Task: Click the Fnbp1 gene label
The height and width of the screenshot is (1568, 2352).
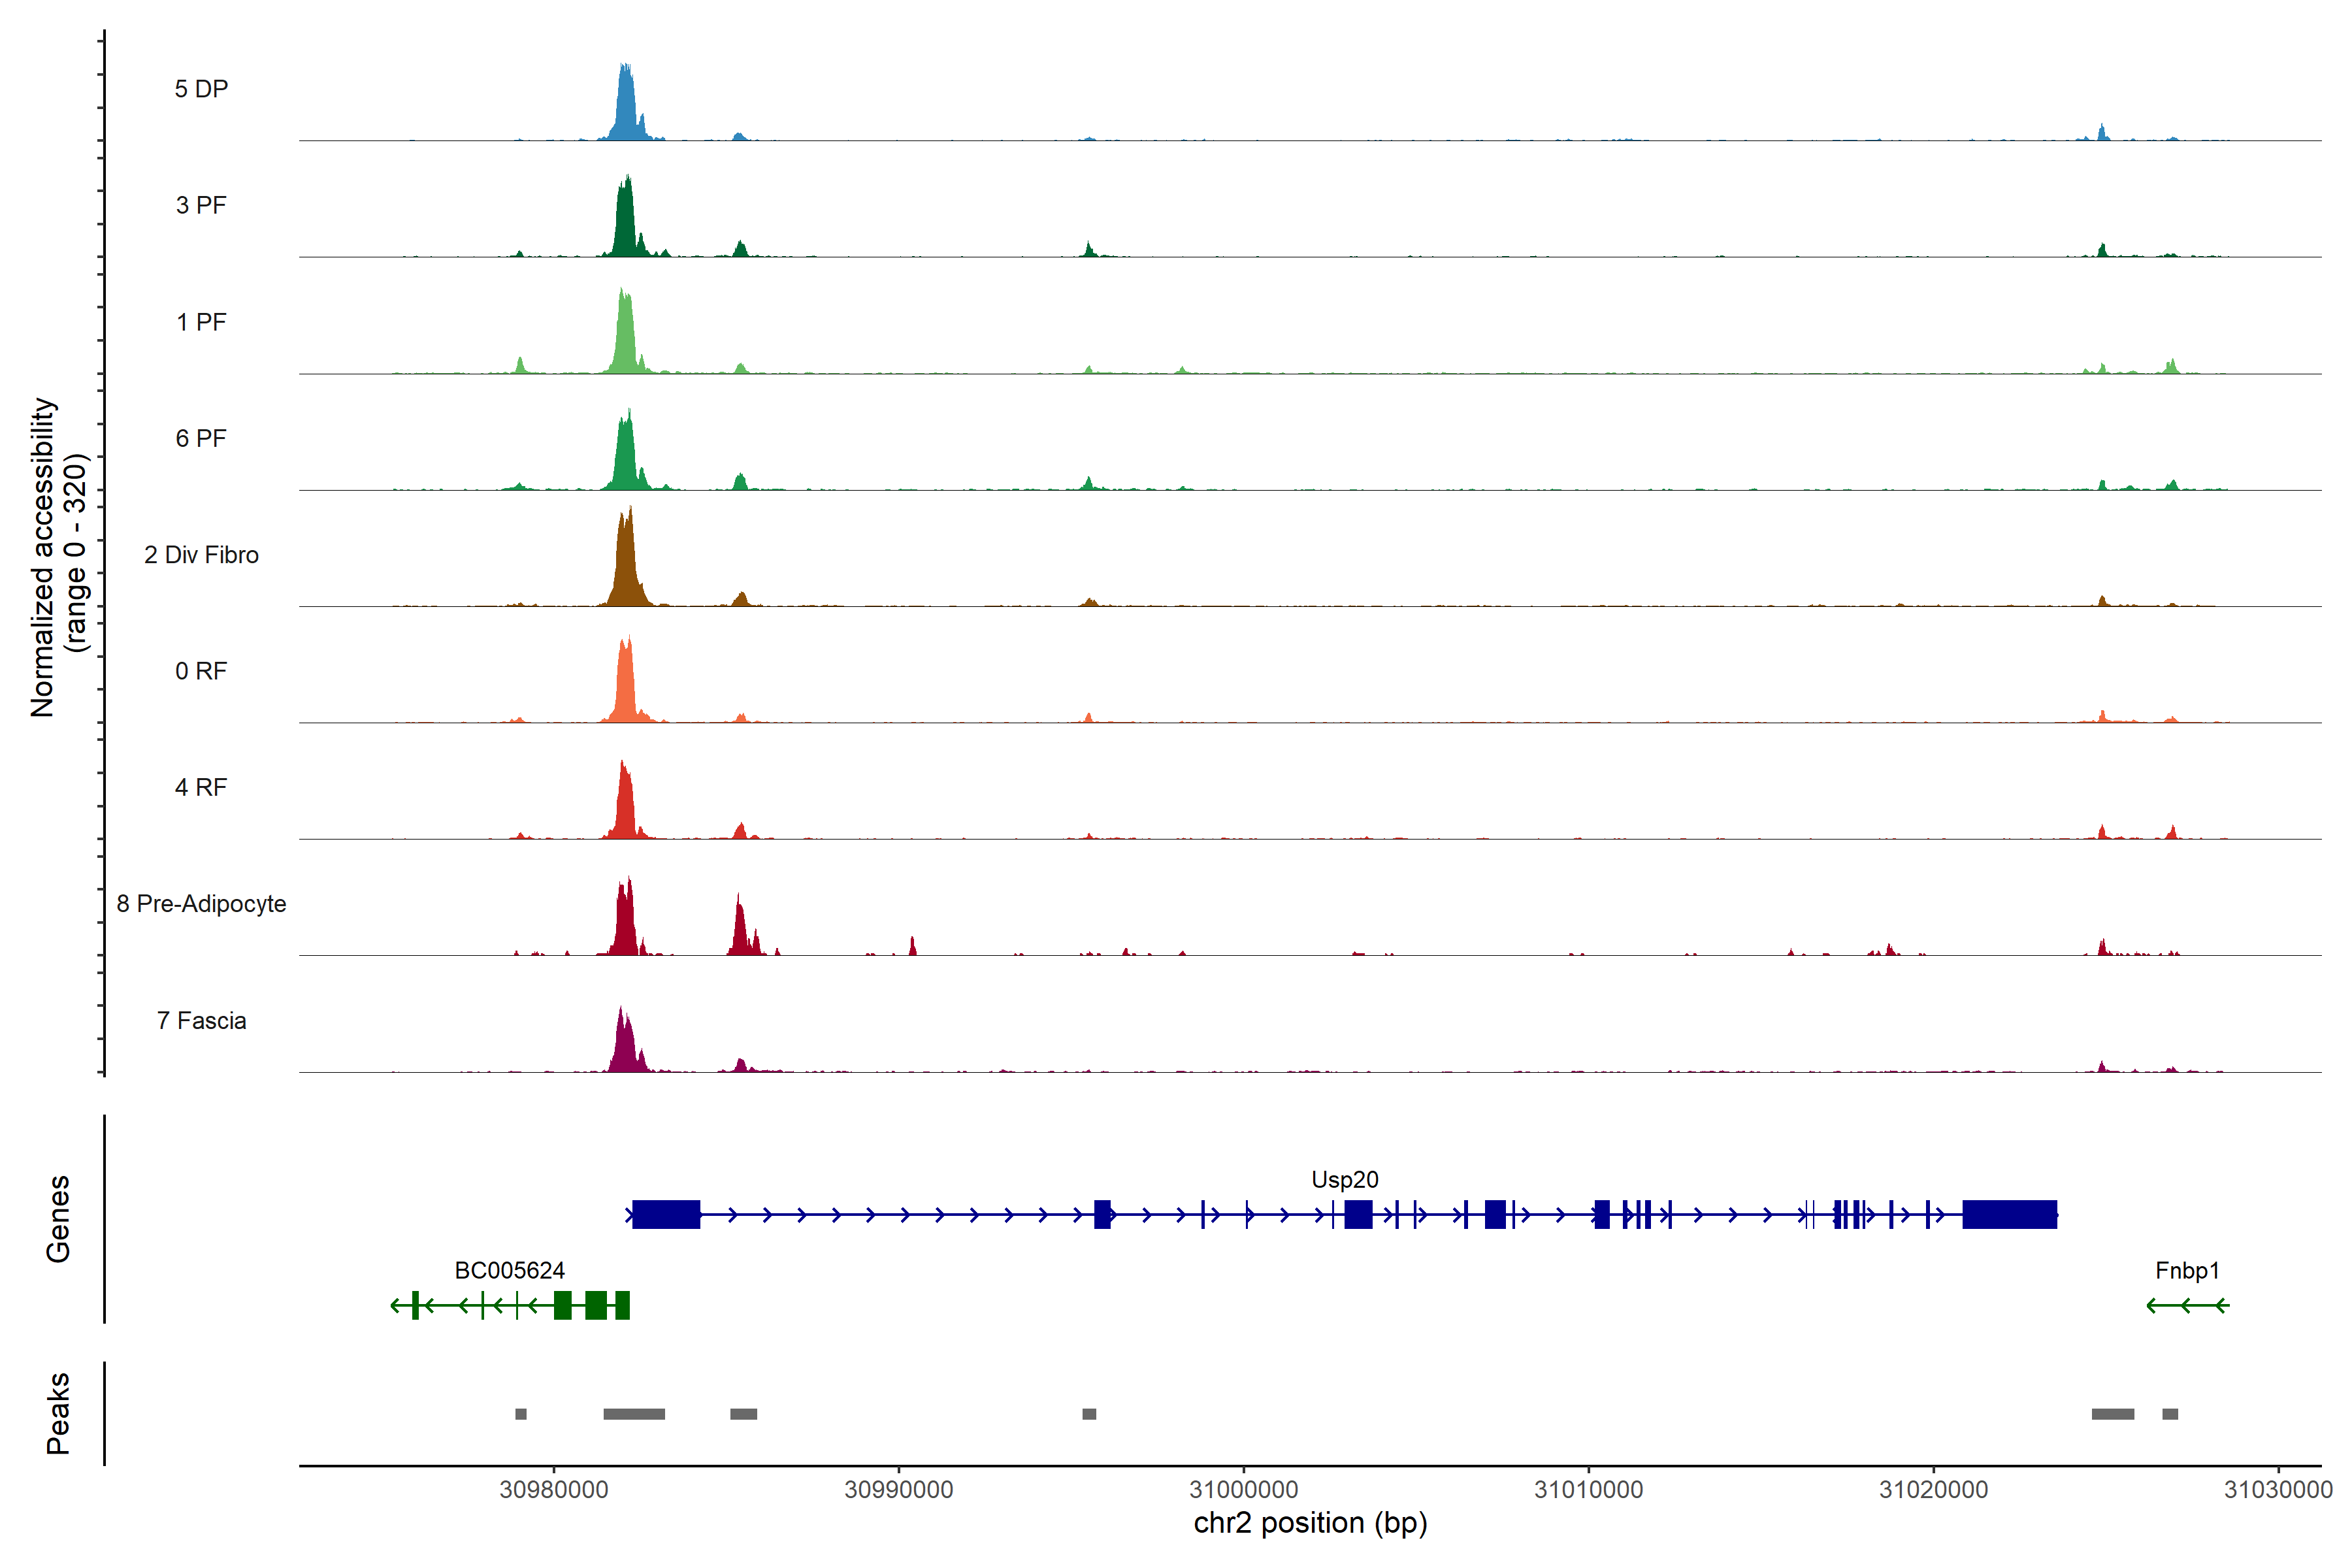Action: [2187, 1271]
